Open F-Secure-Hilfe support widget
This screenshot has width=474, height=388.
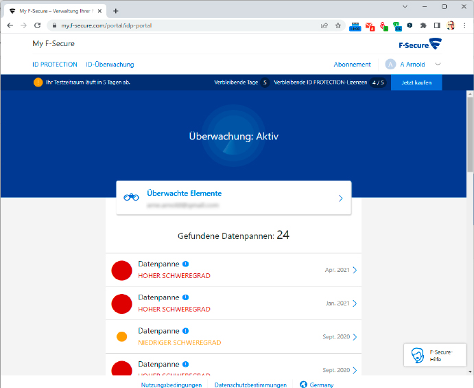(435, 355)
